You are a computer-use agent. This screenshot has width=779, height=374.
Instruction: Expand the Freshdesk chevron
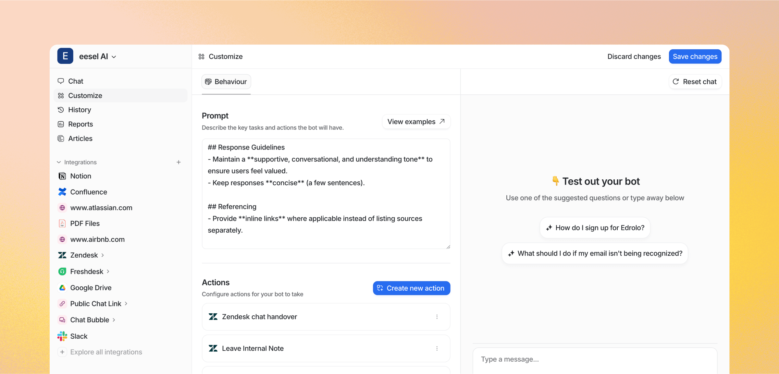tap(108, 271)
